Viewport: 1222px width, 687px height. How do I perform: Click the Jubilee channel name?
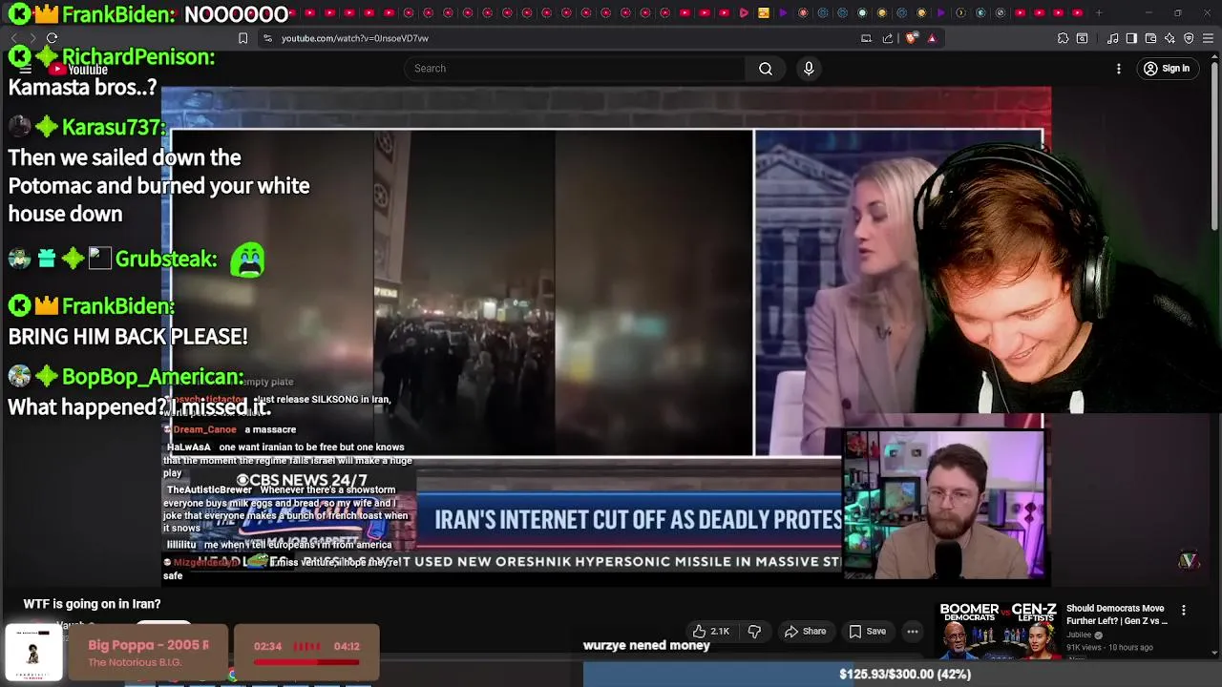(x=1079, y=635)
